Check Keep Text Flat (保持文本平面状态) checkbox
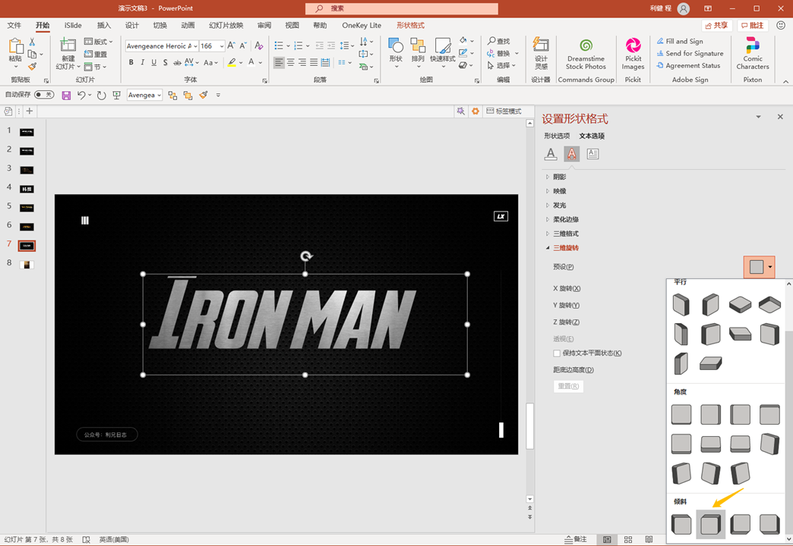The image size is (793, 546). tap(557, 353)
